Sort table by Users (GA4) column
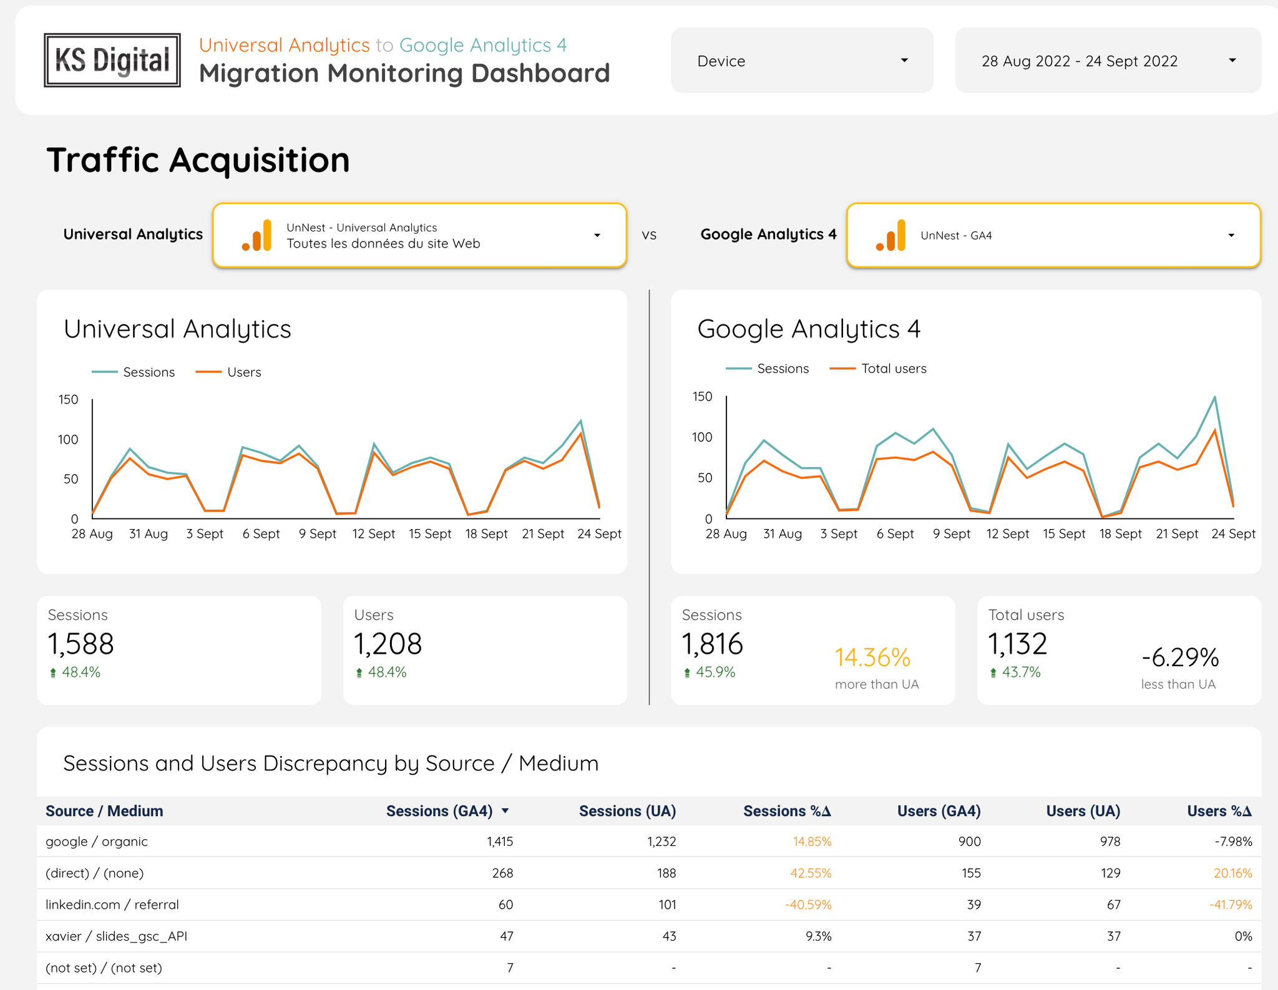The width and height of the screenshot is (1278, 990). pos(939,811)
